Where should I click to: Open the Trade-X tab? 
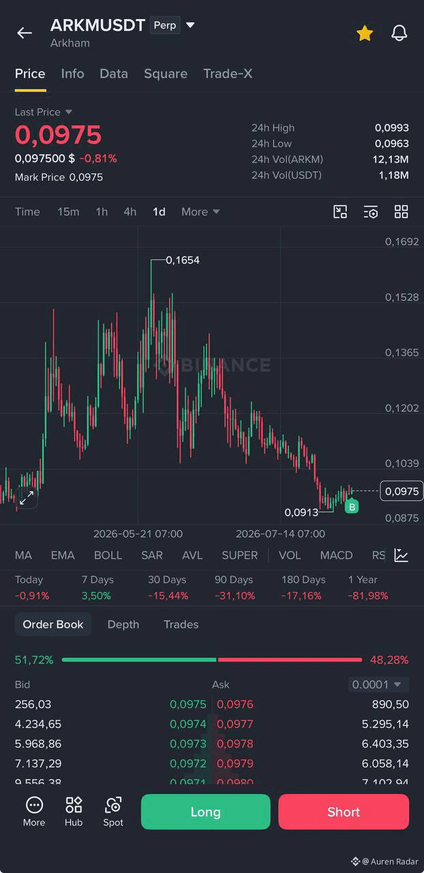pyautogui.click(x=228, y=74)
